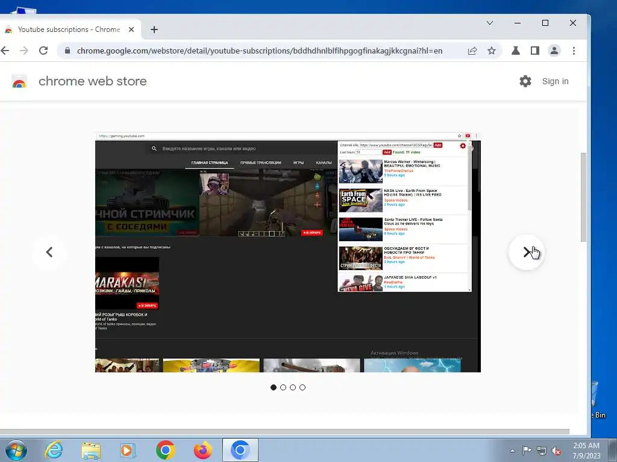Switch to active Chromium taskbar window
This screenshot has height=462, width=617.
[240, 450]
